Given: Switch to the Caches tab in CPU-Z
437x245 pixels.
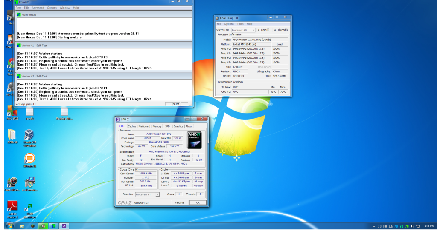Looking at the screenshot, I should pos(132,126).
